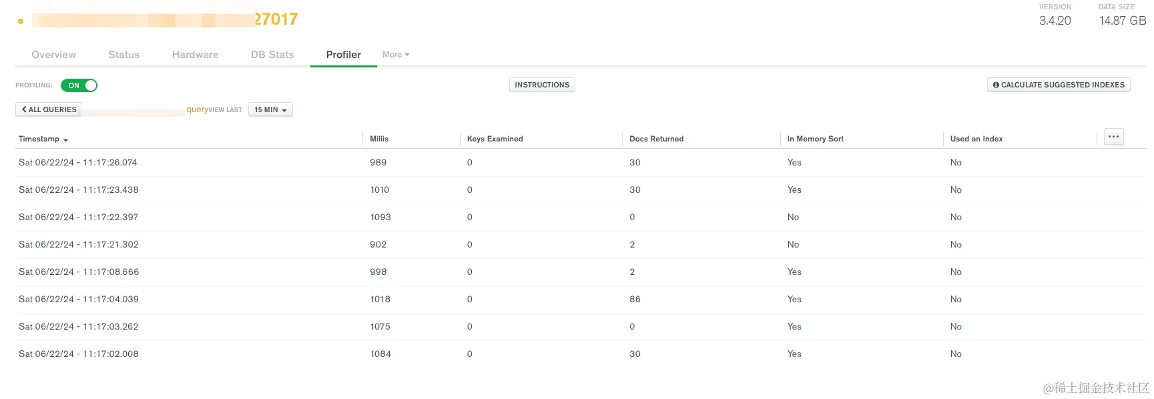
Task: Click the yellow status dot icon
Action: [x=21, y=21]
